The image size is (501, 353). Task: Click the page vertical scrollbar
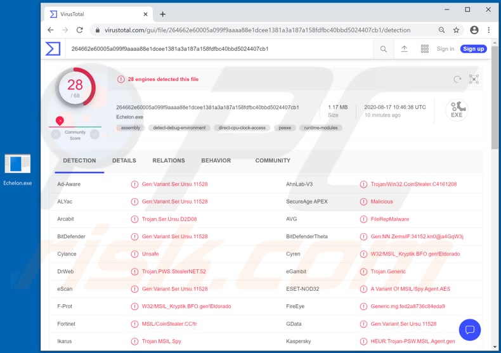click(x=495, y=98)
